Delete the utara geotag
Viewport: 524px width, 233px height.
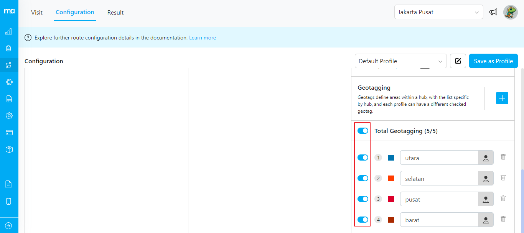point(503,157)
